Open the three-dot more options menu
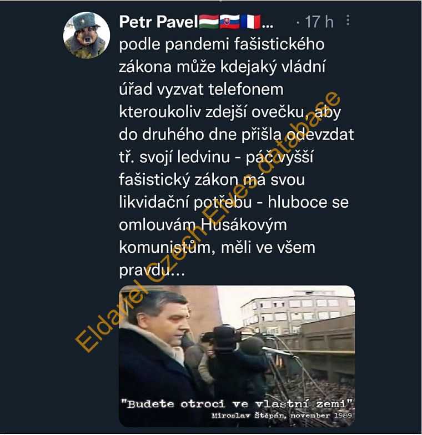 [348, 20]
